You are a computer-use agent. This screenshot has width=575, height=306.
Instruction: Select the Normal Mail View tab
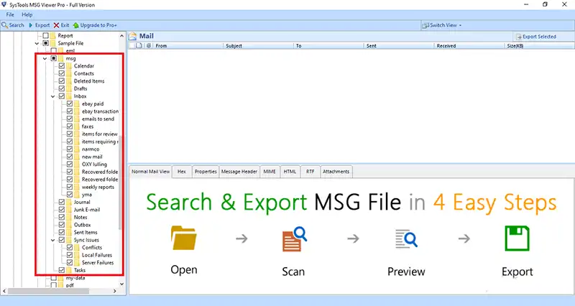coord(151,172)
